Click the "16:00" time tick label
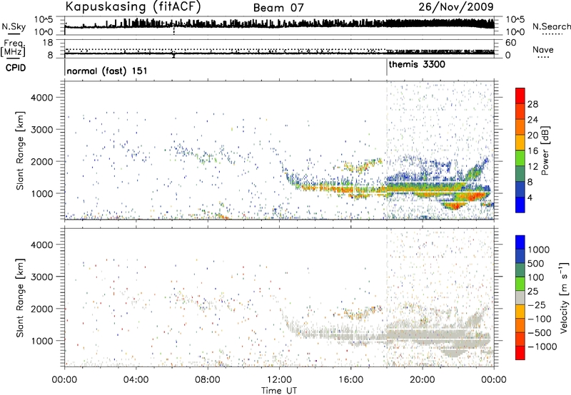 (350, 380)
